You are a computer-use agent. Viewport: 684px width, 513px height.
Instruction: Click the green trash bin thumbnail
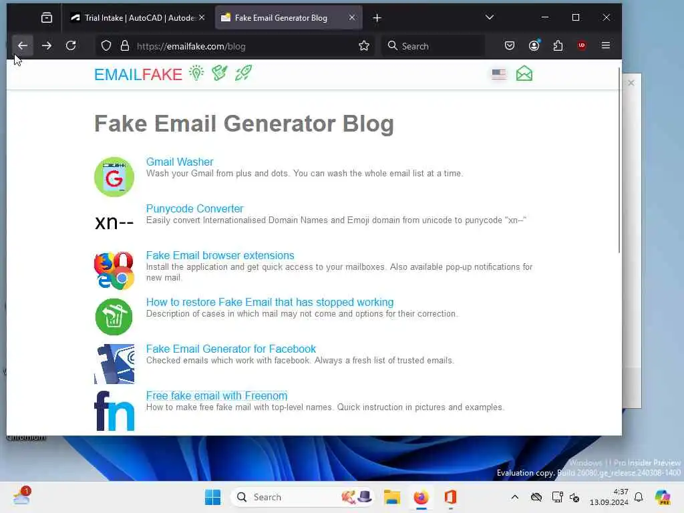(x=114, y=317)
